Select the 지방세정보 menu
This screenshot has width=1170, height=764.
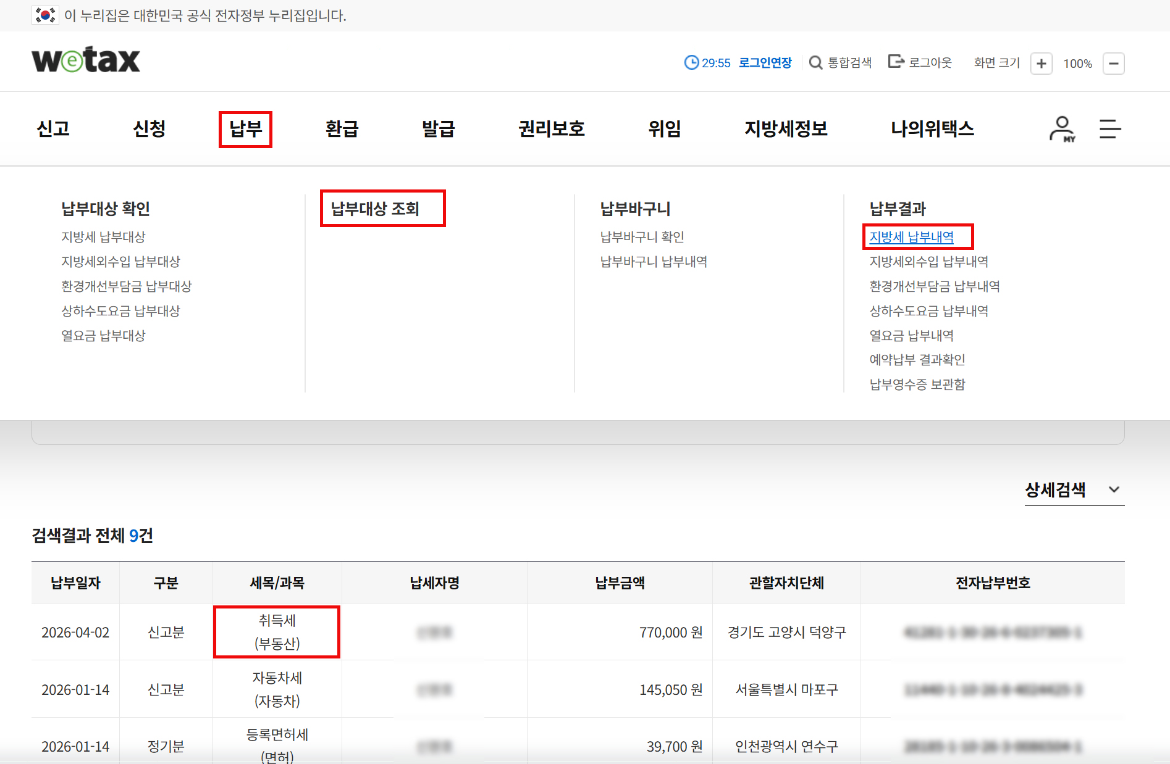click(785, 129)
